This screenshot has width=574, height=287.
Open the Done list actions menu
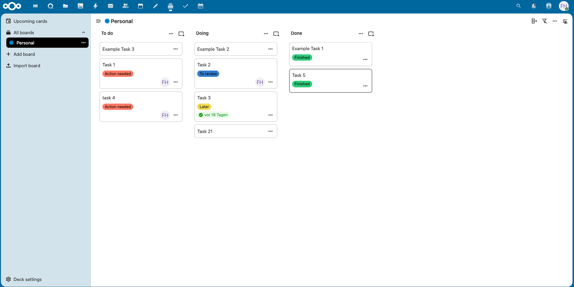click(361, 34)
